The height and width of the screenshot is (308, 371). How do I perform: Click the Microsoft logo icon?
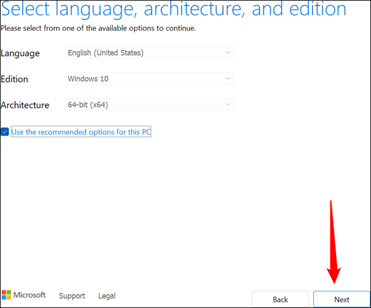pyautogui.click(x=6, y=295)
